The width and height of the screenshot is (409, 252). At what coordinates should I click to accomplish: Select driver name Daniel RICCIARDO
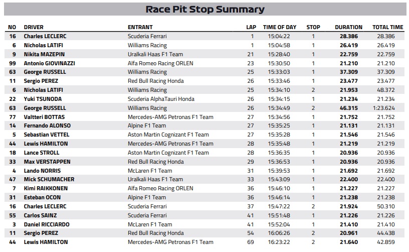pos(47,224)
